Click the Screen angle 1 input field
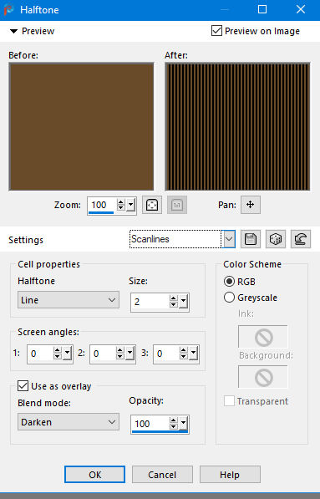Screen dimensions: 320x499 pos(40,354)
